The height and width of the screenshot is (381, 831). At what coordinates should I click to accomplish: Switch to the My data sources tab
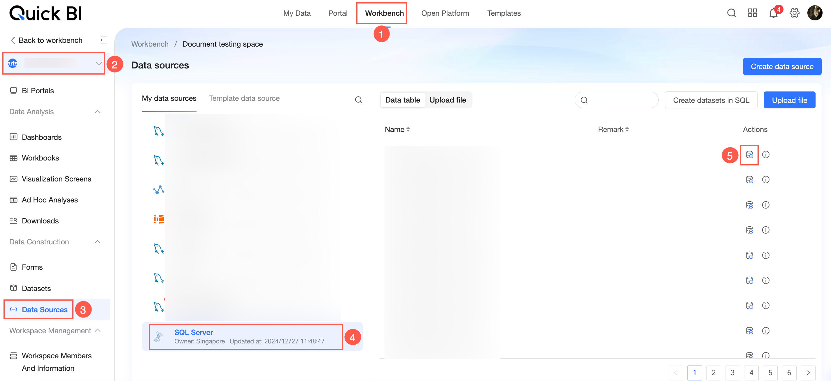pos(169,98)
